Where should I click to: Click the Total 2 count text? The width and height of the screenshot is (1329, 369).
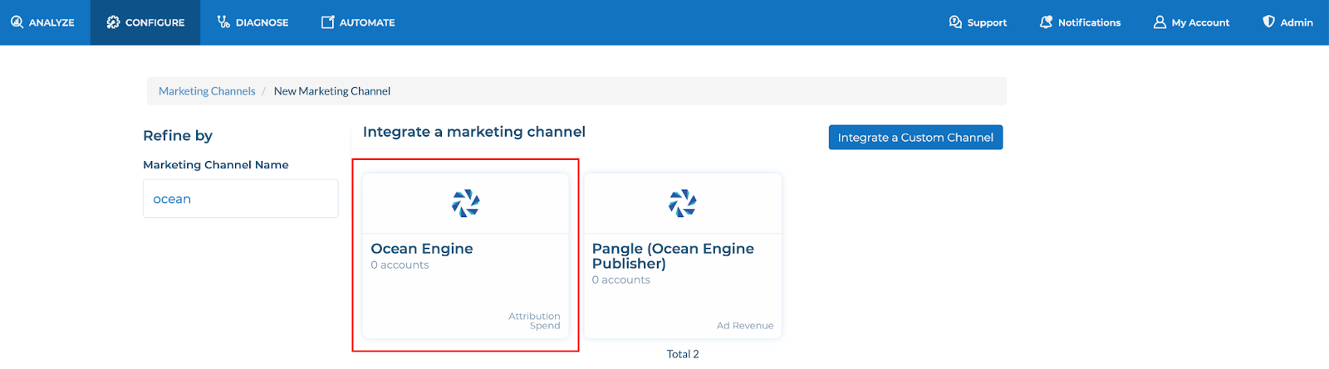point(683,354)
